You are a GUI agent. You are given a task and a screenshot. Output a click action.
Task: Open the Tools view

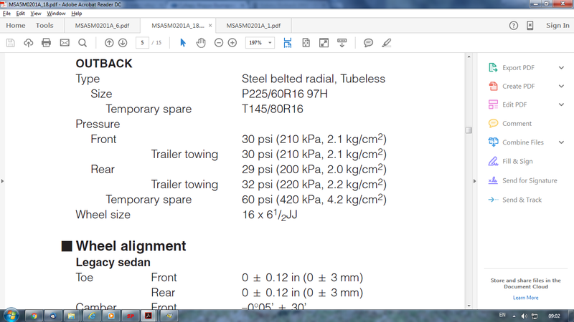[44, 26]
